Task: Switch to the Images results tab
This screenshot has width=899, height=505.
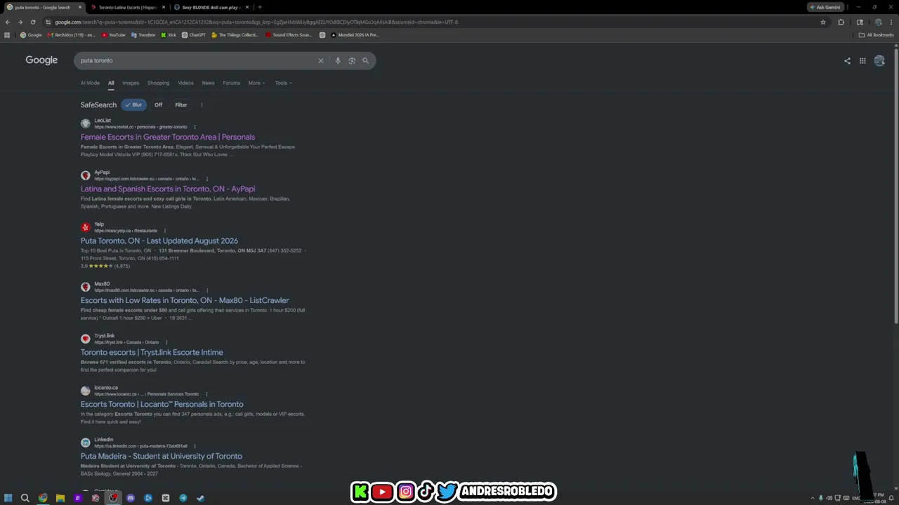Action: click(131, 83)
